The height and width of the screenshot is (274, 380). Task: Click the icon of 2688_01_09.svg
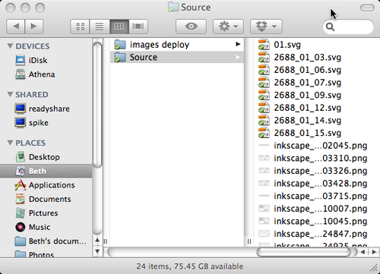click(264, 95)
